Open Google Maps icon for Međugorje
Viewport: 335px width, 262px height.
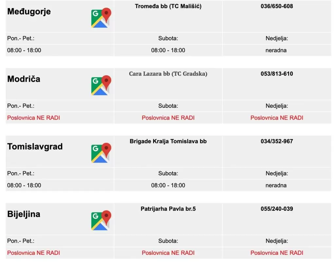(101, 18)
